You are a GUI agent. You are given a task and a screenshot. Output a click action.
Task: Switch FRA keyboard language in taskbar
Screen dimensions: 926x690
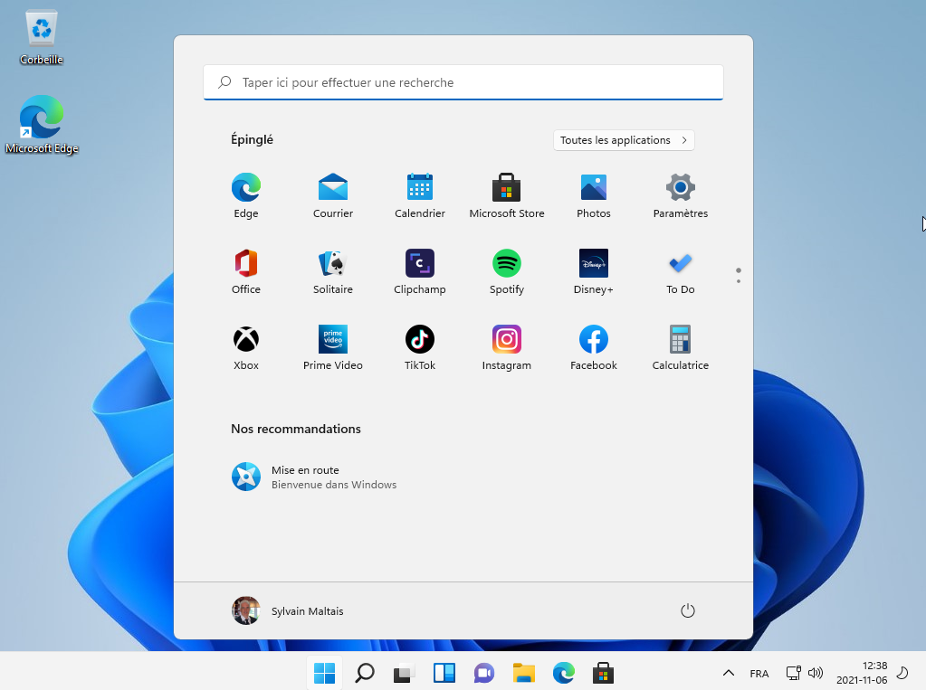coord(759,674)
